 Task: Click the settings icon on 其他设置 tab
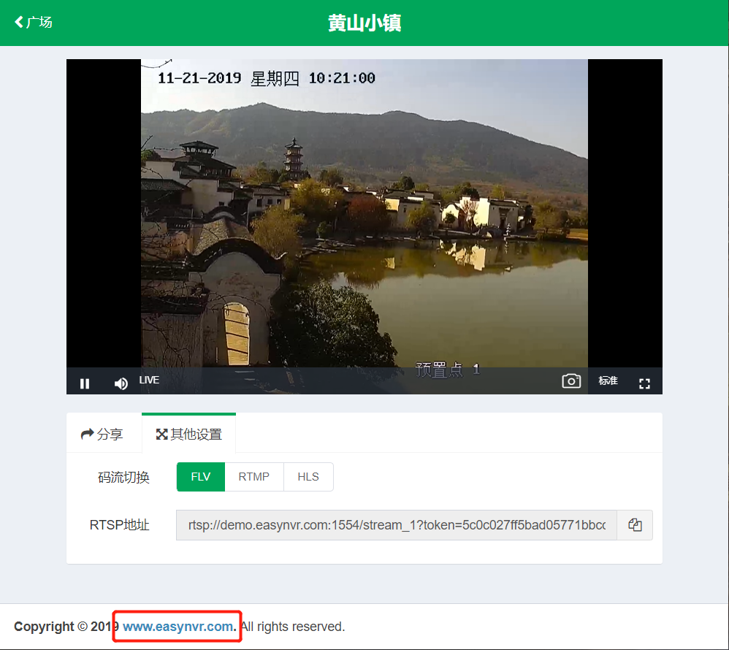pos(161,433)
